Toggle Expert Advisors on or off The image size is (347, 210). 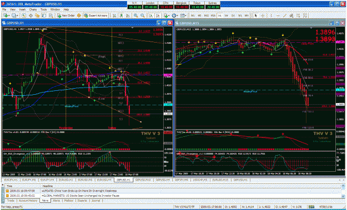click(x=95, y=16)
